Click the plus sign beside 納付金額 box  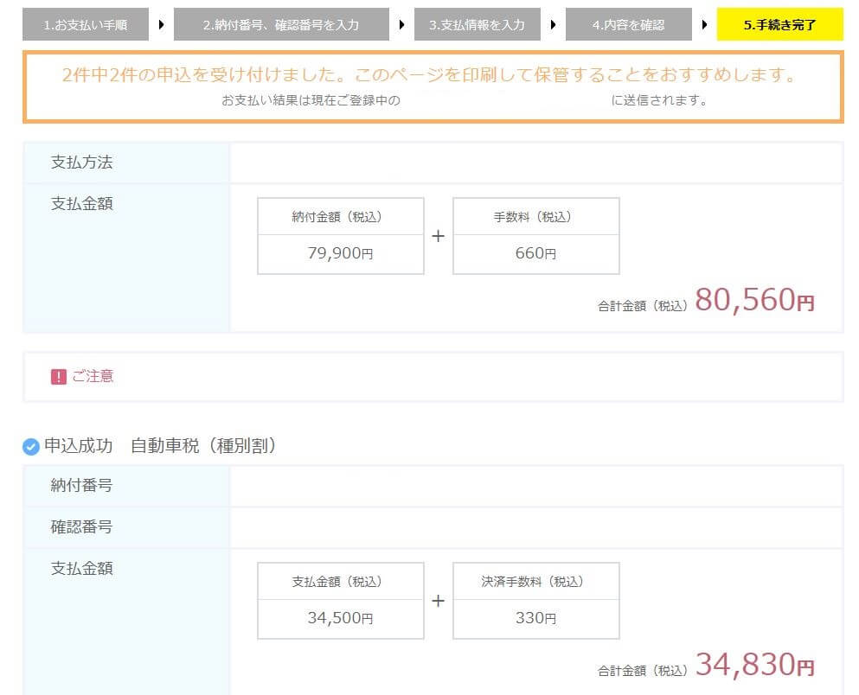[438, 236]
